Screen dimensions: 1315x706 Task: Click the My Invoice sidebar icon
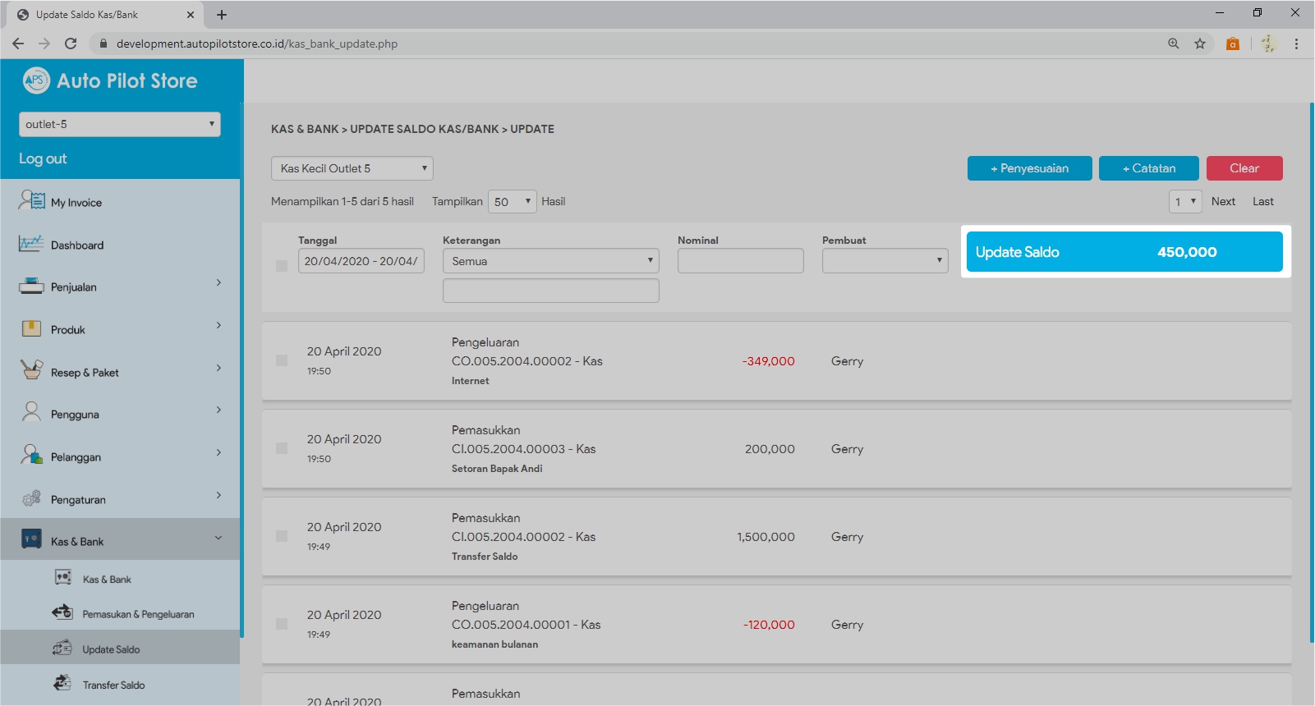32,200
